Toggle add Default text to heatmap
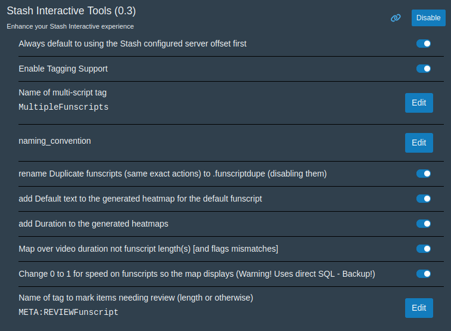Viewport: 451px width, 331px height. click(424, 199)
